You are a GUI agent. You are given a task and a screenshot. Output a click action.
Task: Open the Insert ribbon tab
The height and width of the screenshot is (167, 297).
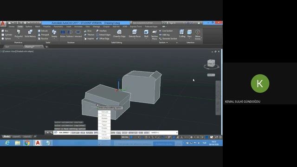[69, 27]
